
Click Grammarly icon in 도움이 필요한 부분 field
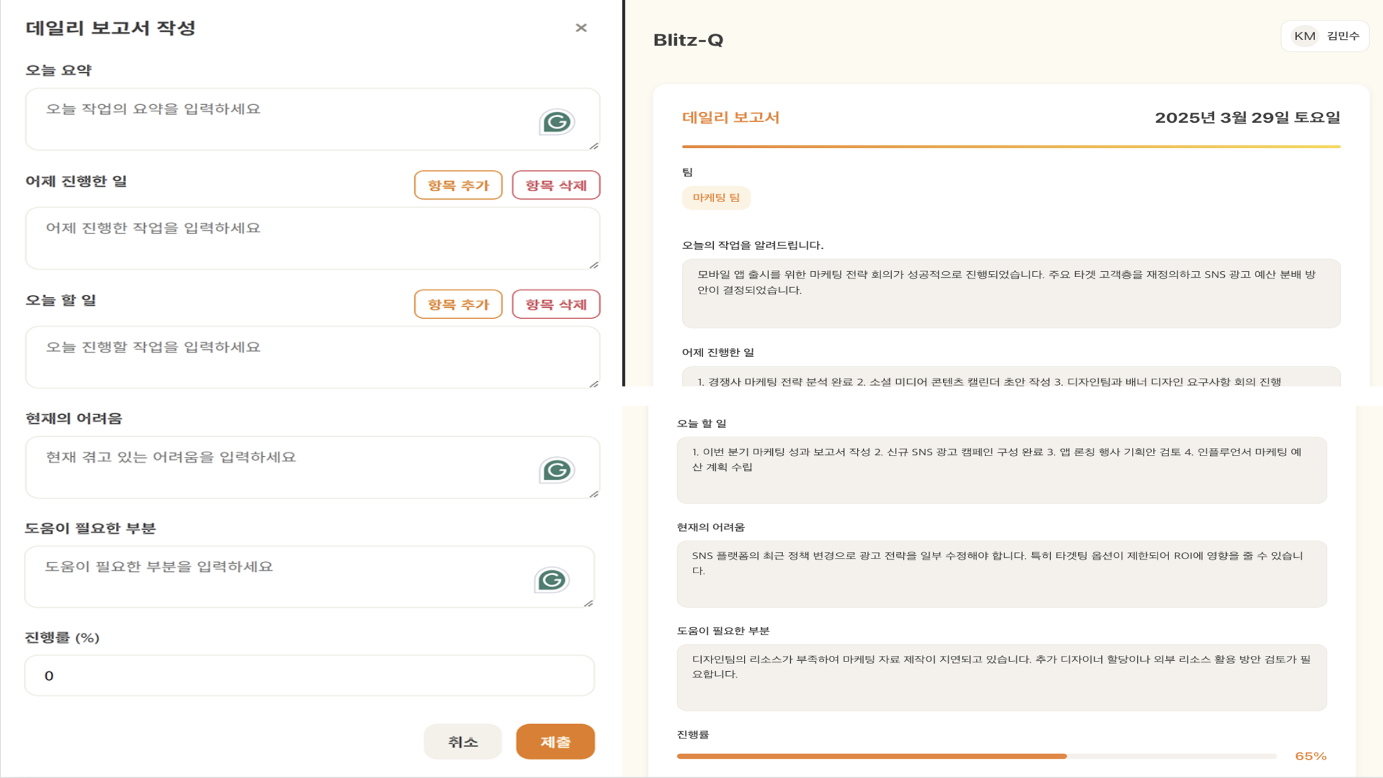pyautogui.click(x=551, y=580)
